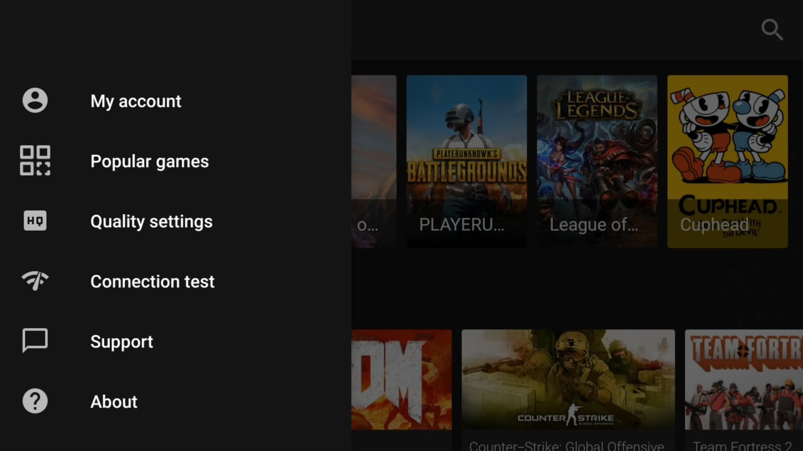Click the Support chat bubble icon
This screenshot has width=803, height=451.
coord(35,341)
